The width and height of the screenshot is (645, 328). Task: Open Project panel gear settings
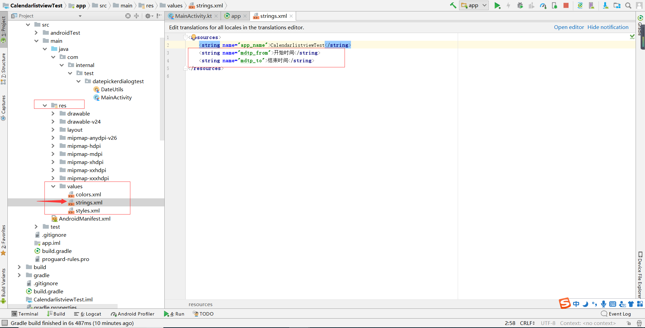coord(148,16)
